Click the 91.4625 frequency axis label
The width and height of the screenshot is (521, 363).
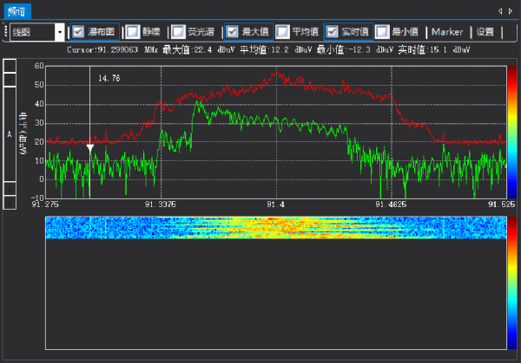(391, 204)
